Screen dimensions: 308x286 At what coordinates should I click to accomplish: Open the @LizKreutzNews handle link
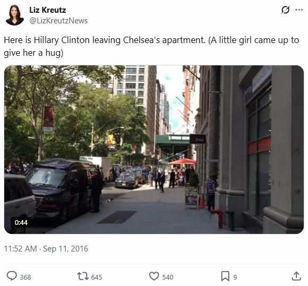click(58, 21)
